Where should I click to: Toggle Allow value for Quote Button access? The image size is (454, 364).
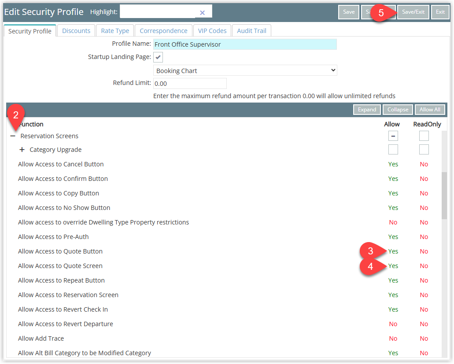click(x=393, y=251)
